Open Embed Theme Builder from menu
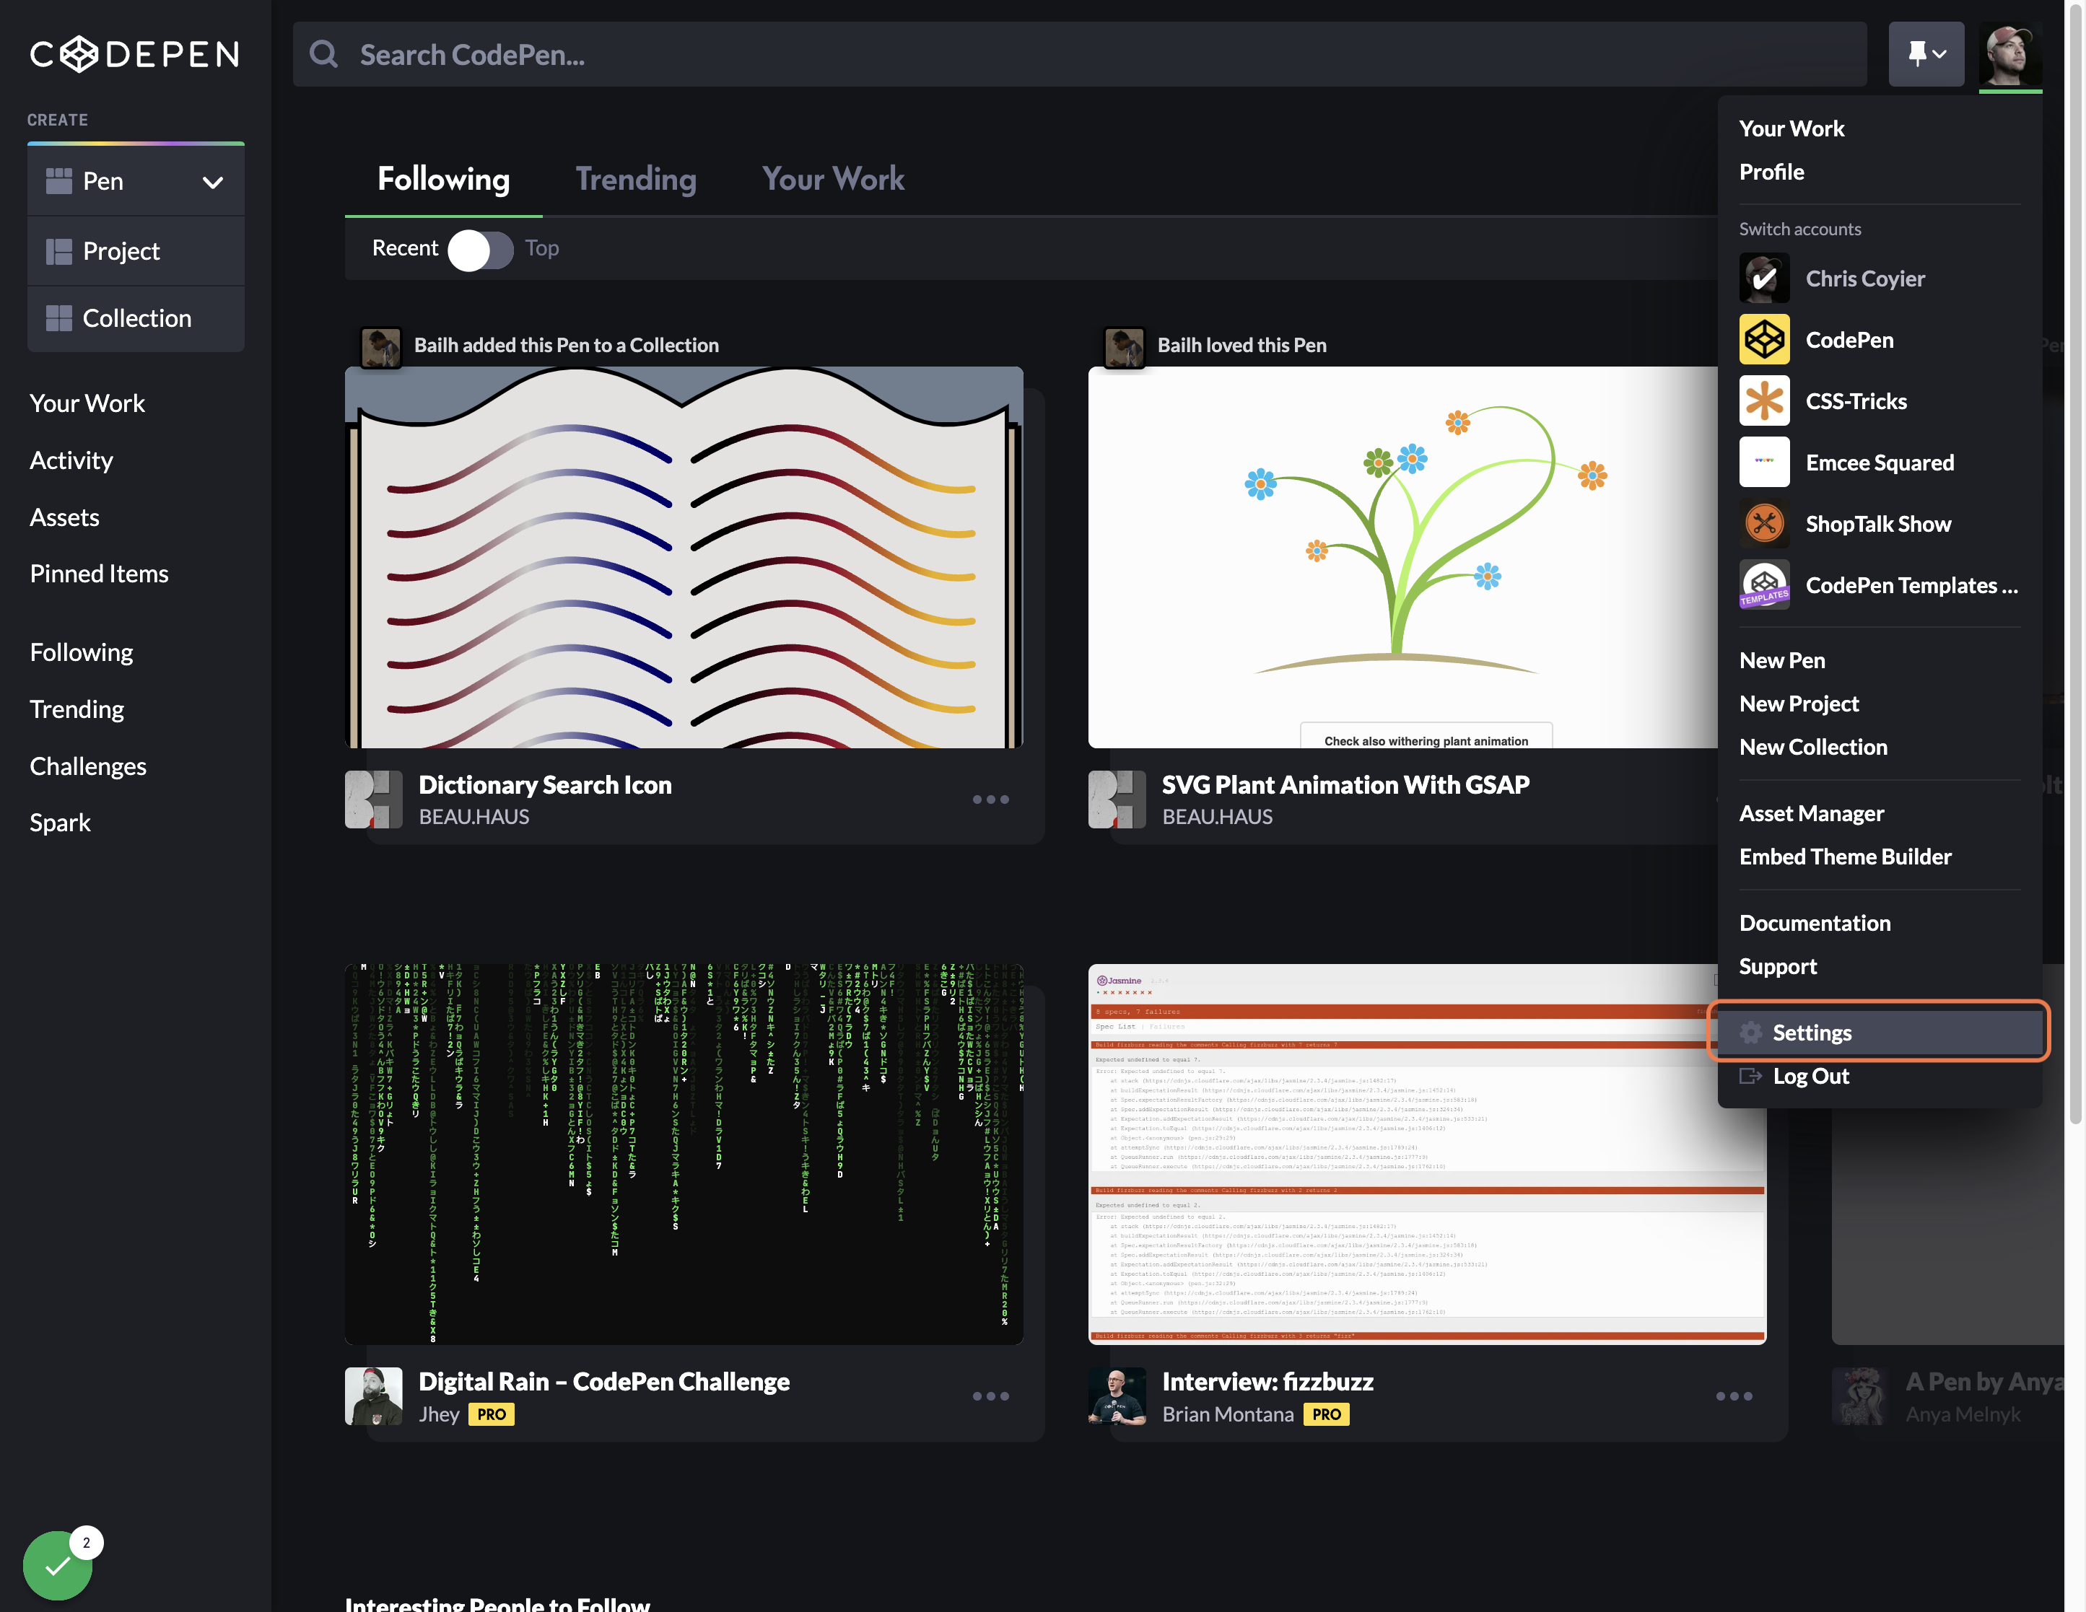 (1844, 857)
